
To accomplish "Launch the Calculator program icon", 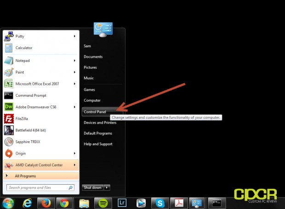I will 9,48.
